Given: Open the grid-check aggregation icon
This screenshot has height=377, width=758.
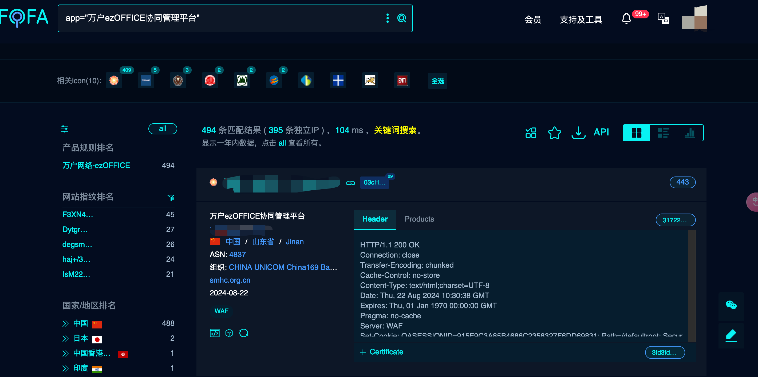Looking at the screenshot, I should (x=531, y=133).
